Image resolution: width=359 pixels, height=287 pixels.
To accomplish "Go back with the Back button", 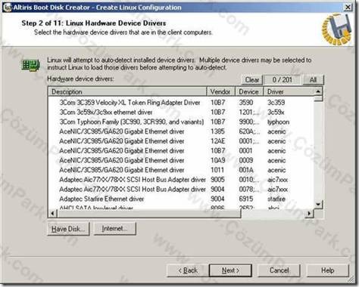I will pyautogui.click(x=188, y=270).
